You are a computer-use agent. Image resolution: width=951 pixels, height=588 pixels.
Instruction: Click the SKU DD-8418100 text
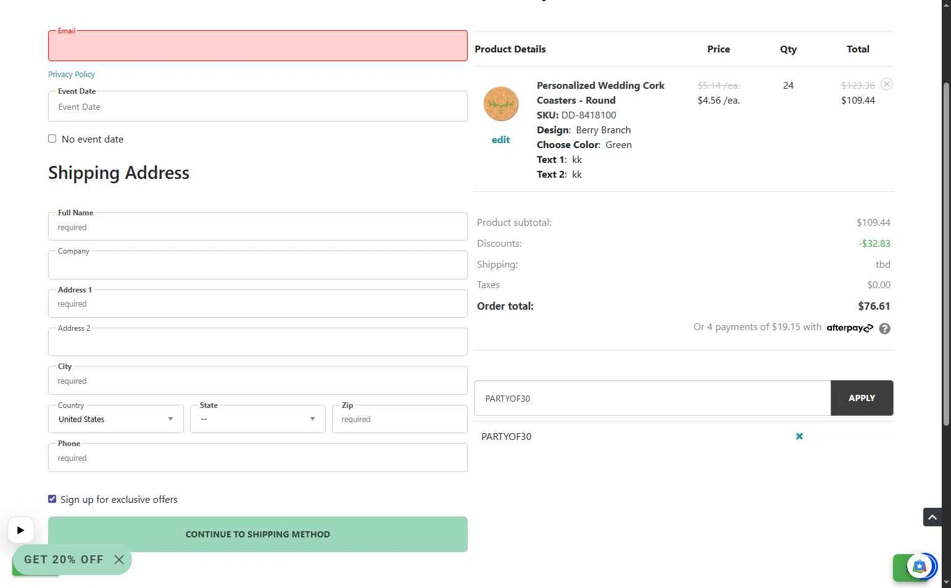576,115
